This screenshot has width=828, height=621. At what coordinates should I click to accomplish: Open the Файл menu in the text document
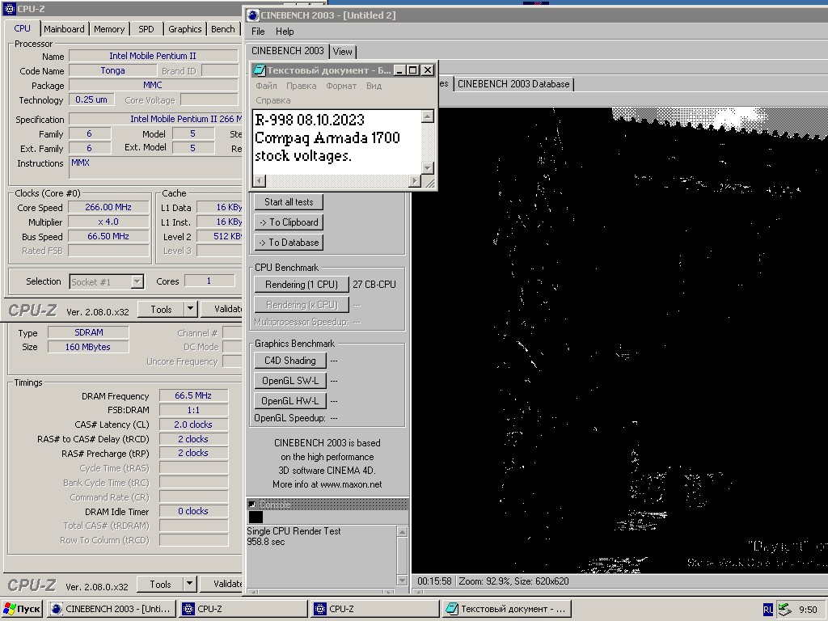(266, 86)
